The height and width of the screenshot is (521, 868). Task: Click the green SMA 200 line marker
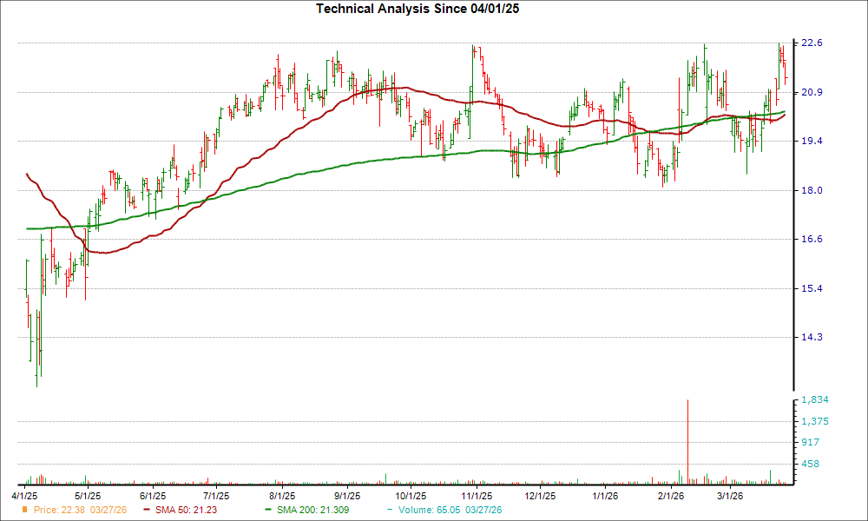point(269,511)
